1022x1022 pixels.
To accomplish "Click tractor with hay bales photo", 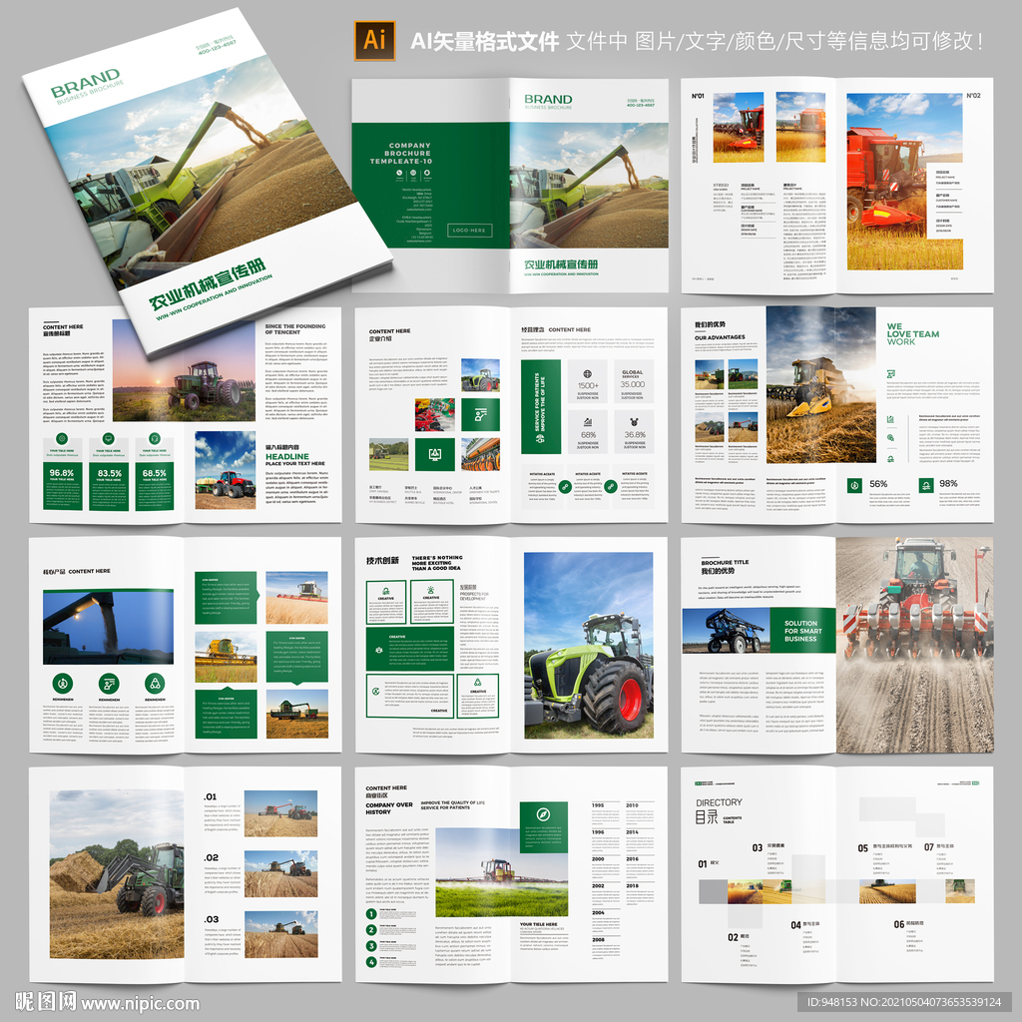I will tap(117, 874).
